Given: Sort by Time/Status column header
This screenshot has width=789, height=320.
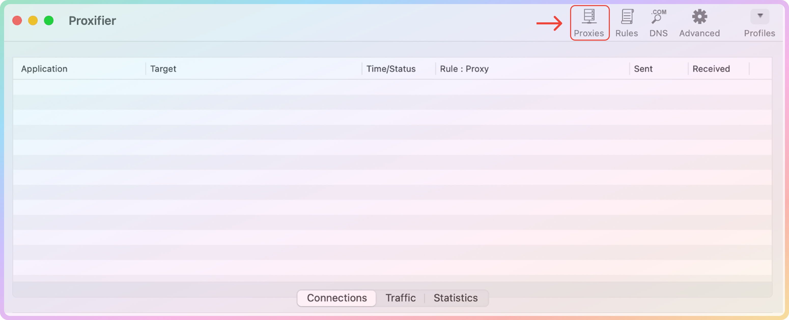Looking at the screenshot, I should (x=391, y=69).
